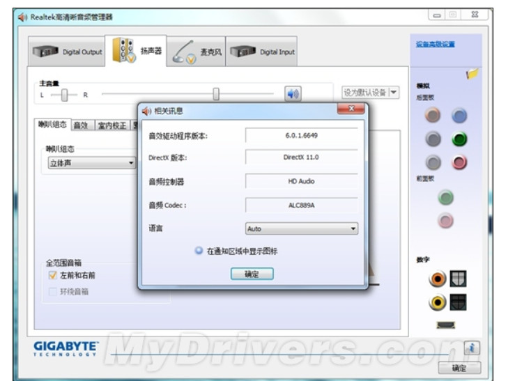Click 确定 in the 相关讯息 dialog
The height and width of the screenshot is (381, 515).
(252, 274)
